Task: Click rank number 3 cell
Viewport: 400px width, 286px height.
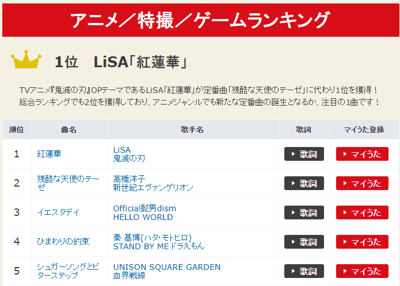Action: point(17,212)
